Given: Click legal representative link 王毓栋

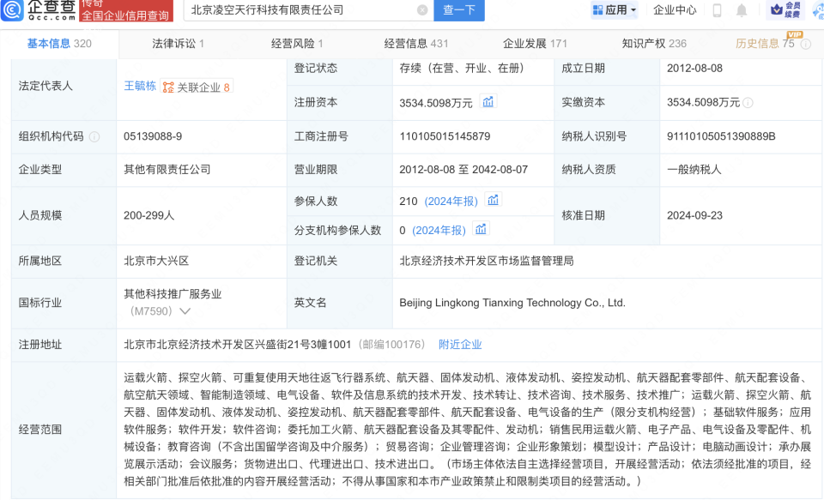Looking at the screenshot, I should [x=141, y=87].
